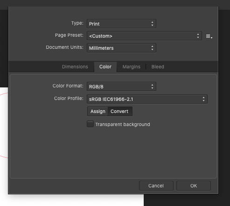Switch to the Dimensions tab

tap(75, 67)
